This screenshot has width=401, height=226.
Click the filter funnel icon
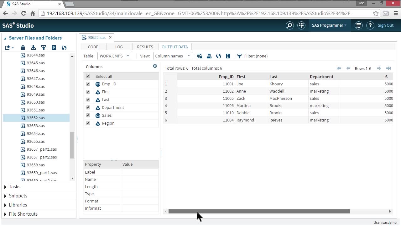pos(239,56)
